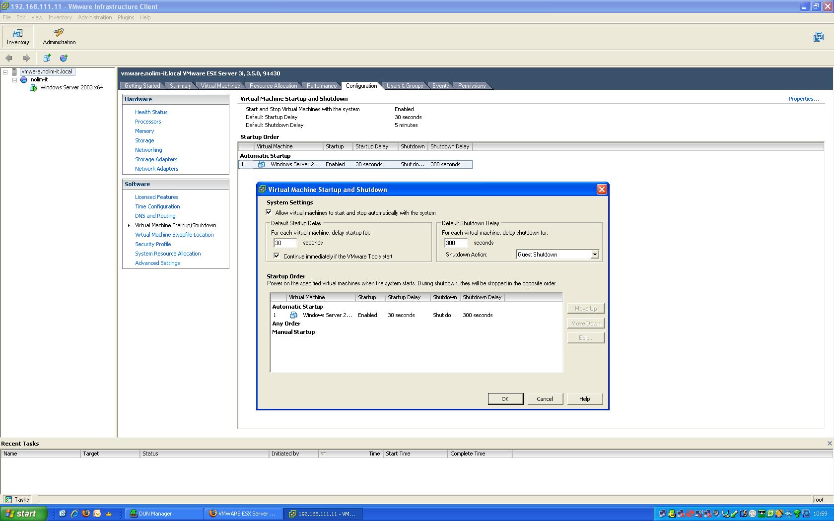Click the startup delay seconds field
The width and height of the screenshot is (834, 521).
point(285,243)
